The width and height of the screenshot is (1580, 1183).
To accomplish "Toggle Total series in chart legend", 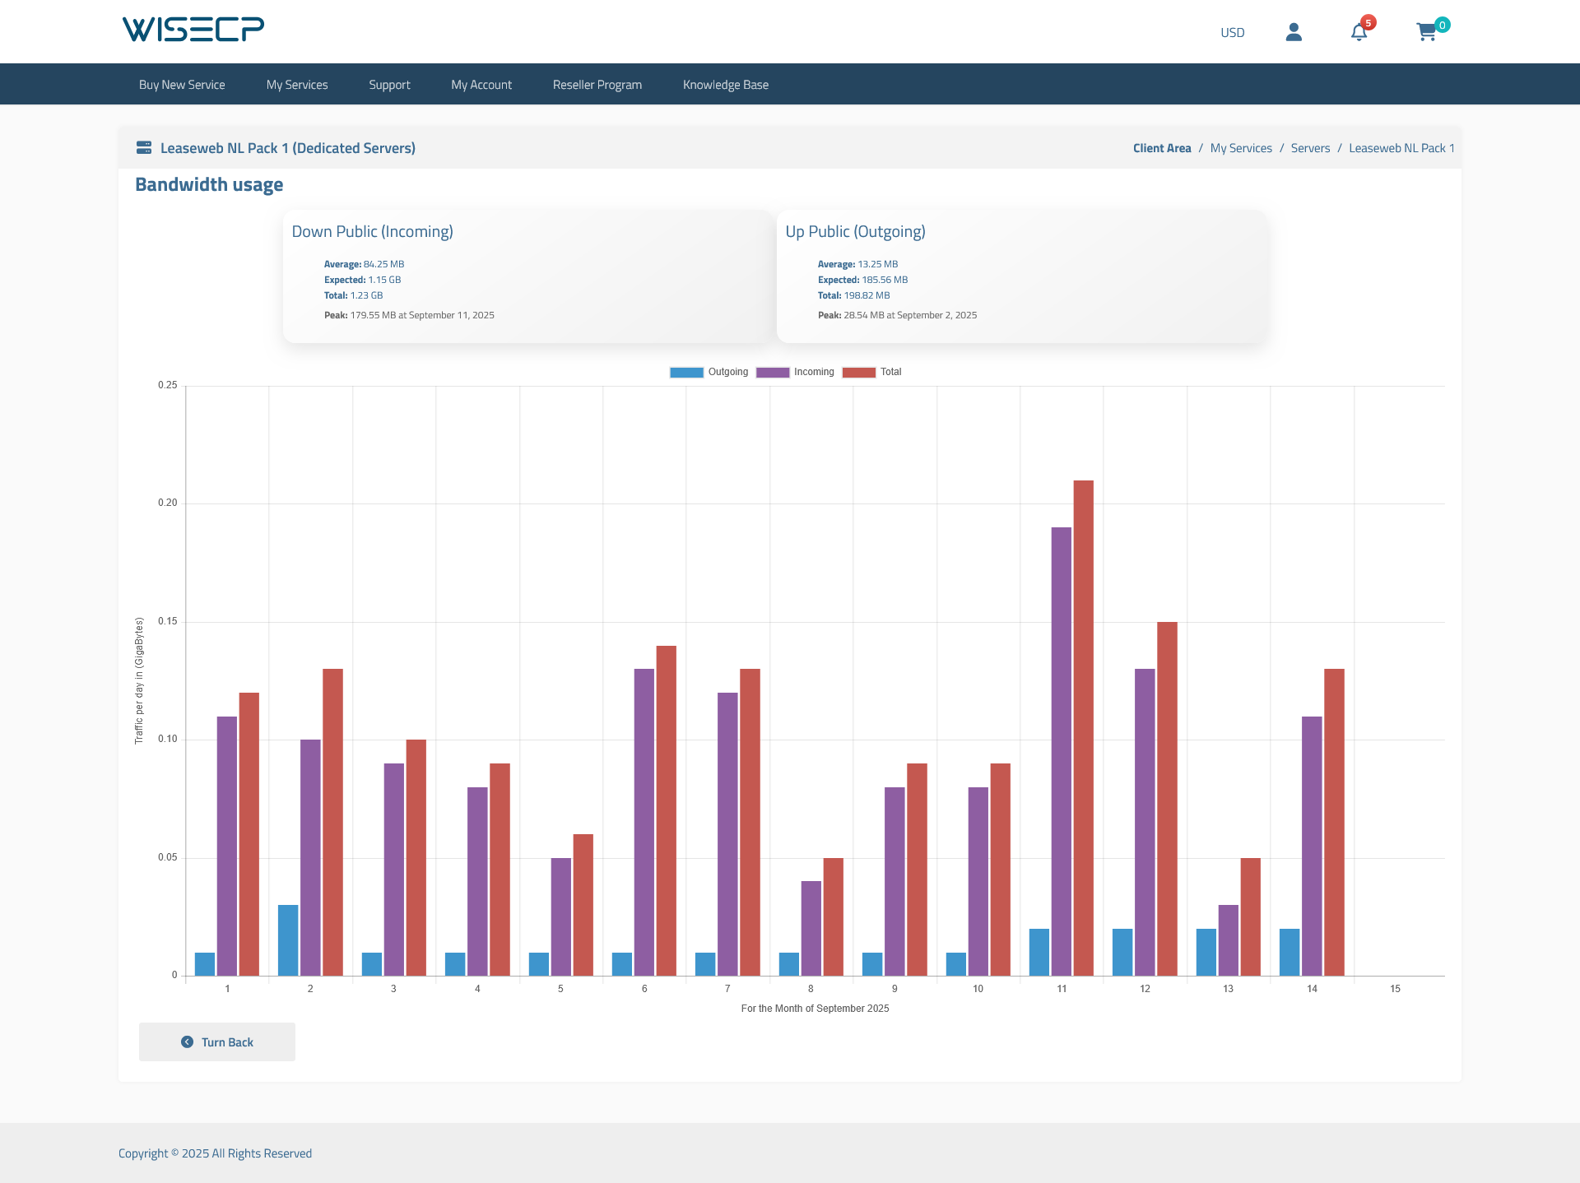I will pyautogui.click(x=890, y=372).
